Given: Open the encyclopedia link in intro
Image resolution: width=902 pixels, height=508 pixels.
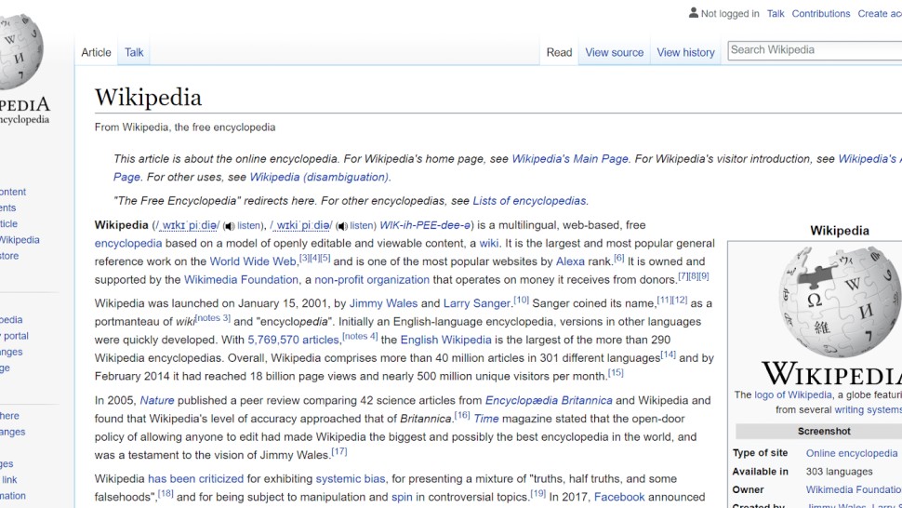Looking at the screenshot, I should click(128, 244).
